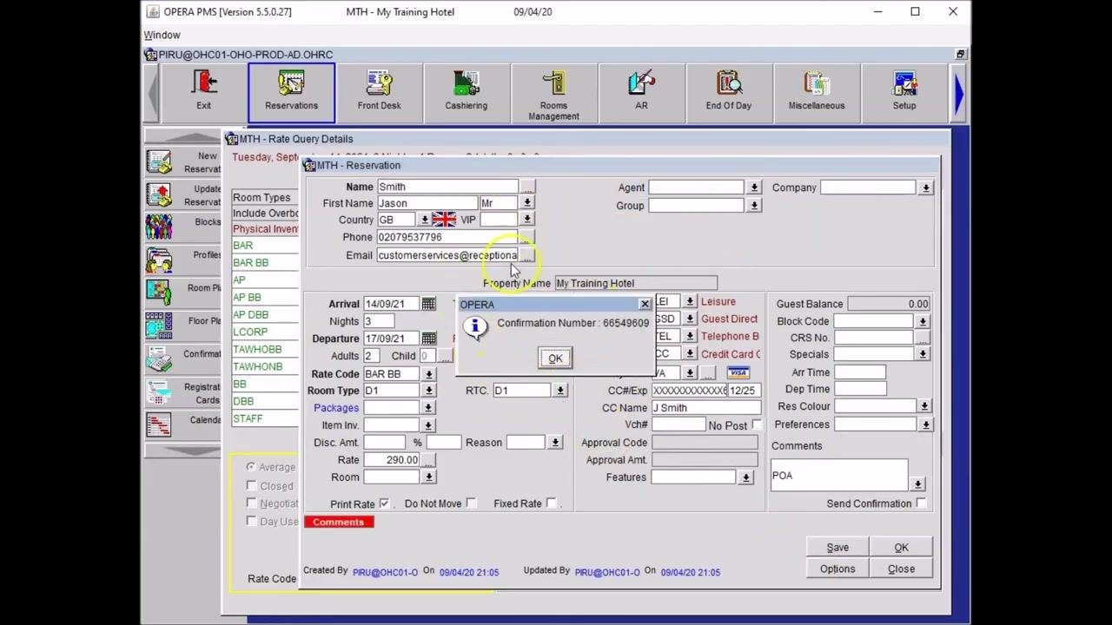Expand the Specials dropdown
Screen dimensions: 1112x625
(923, 355)
